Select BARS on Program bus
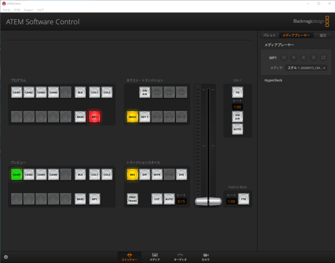The image size is (335, 263). (80, 117)
